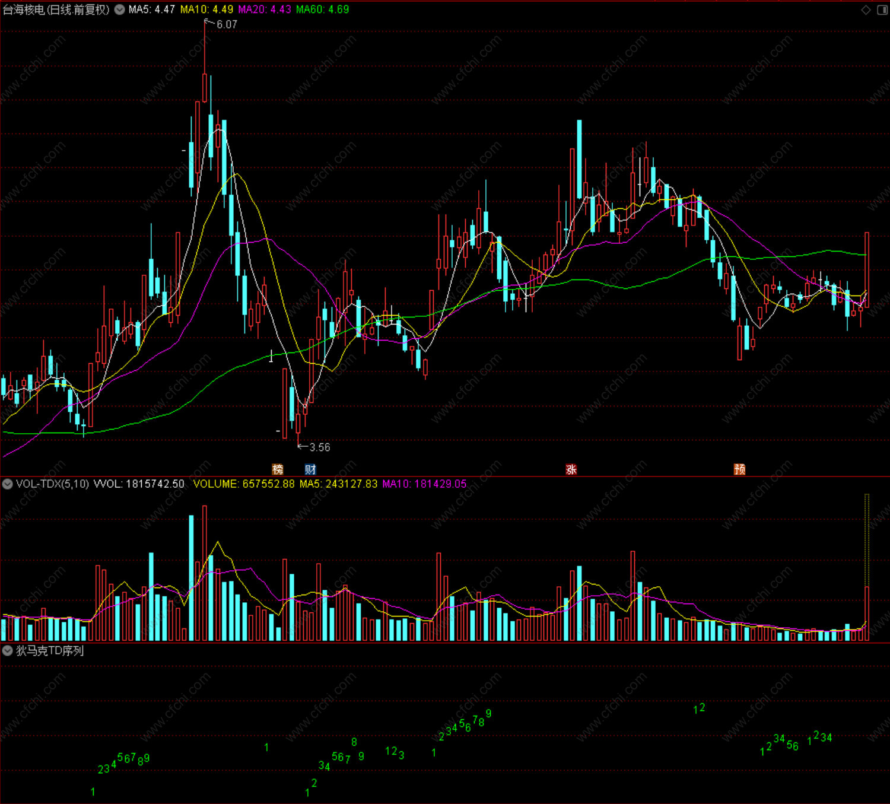Click the volume MA10: 181429.05 label

coord(424,484)
